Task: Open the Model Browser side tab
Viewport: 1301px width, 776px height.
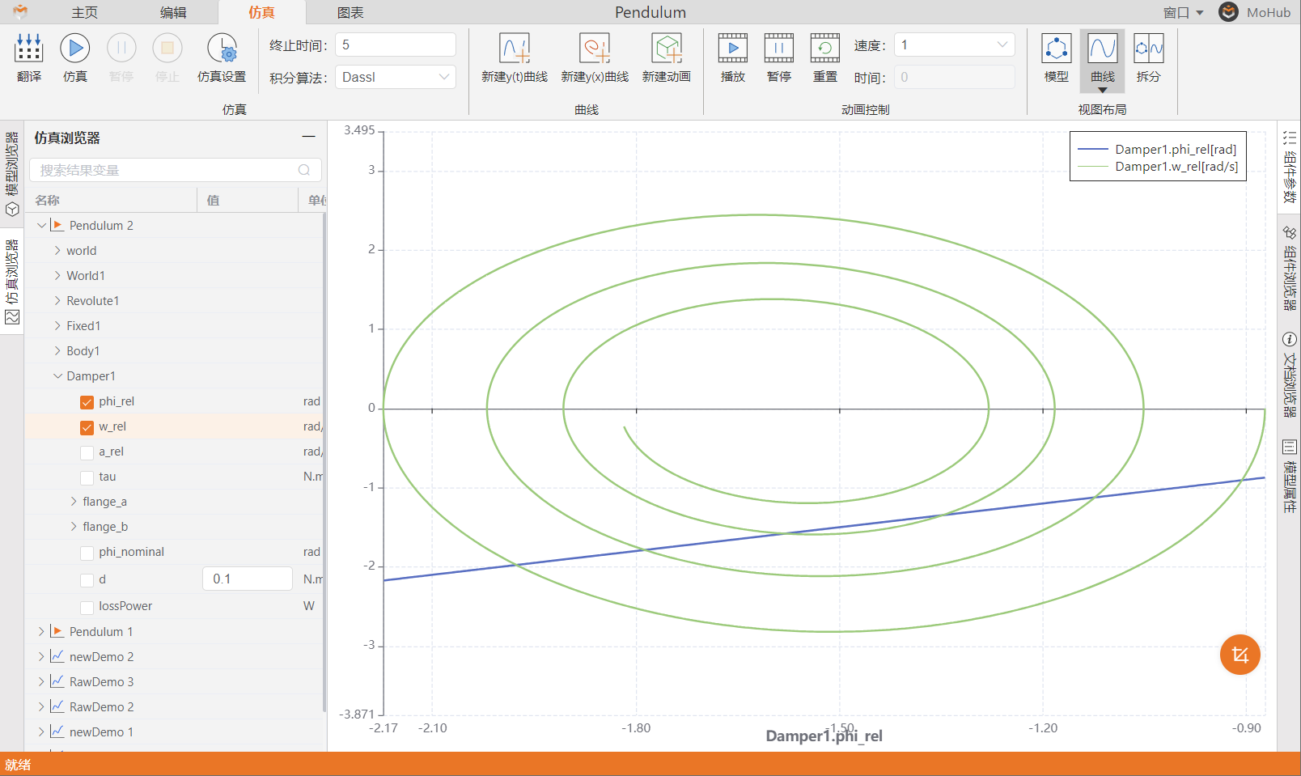Action: point(12,174)
